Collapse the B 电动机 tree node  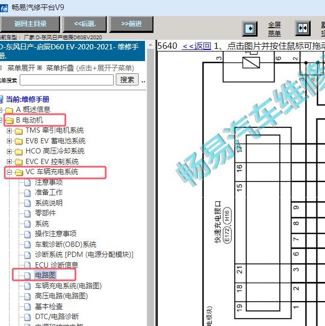pyautogui.click(x=1, y=120)
